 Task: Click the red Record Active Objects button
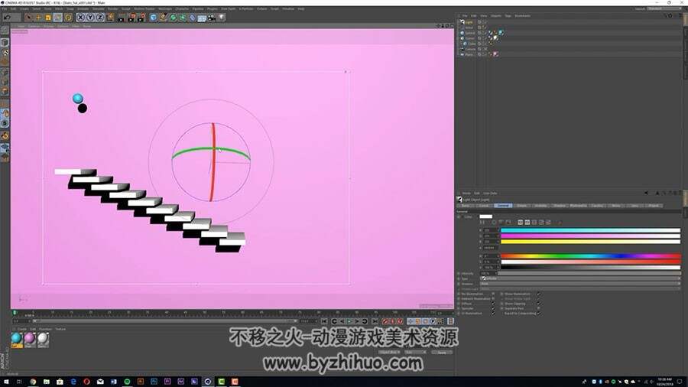385,322
